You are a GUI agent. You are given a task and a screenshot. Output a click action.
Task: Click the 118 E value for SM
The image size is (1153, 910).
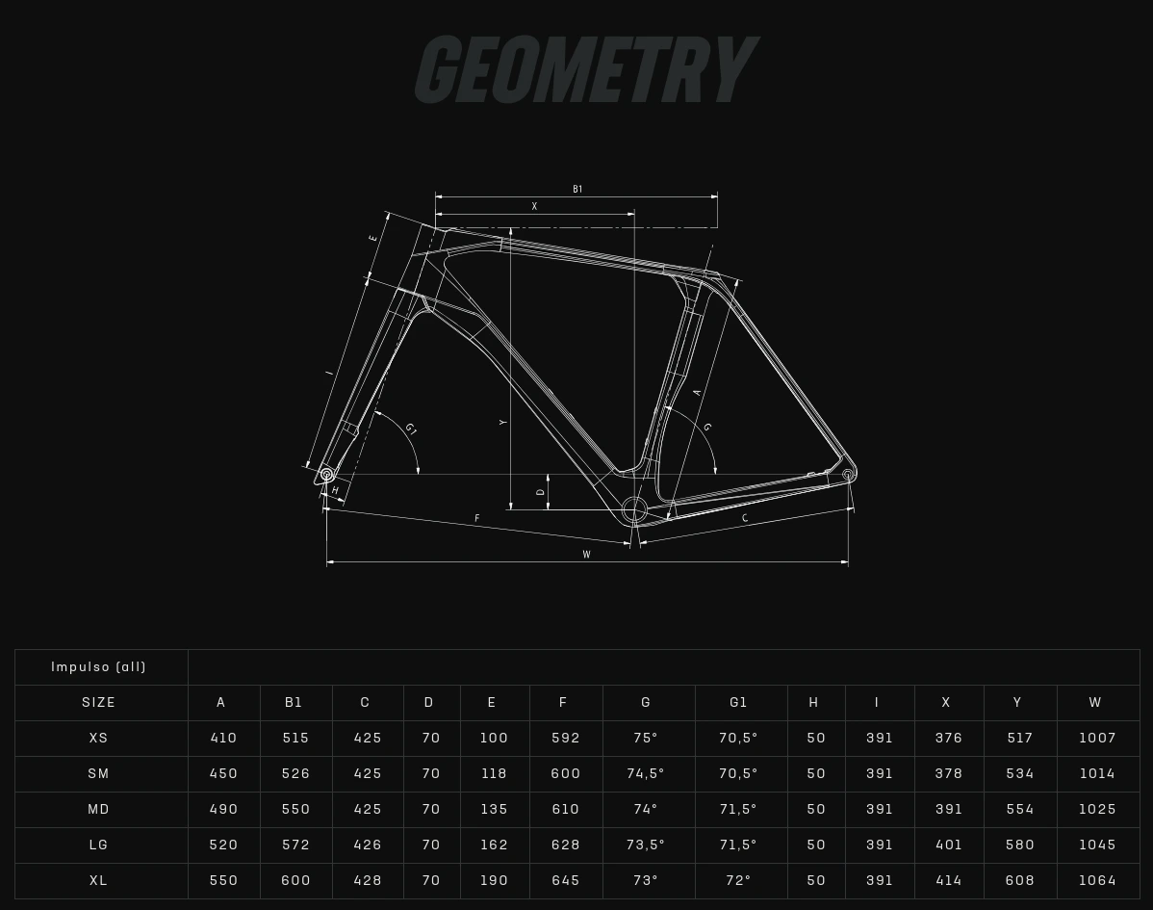tap(493, 773)
